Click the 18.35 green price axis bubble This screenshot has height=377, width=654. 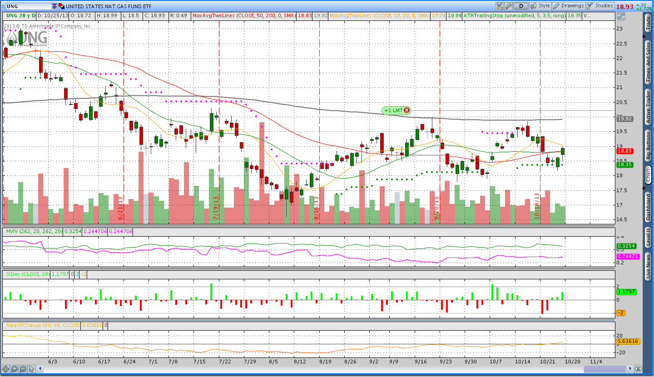click(x=624, y=164)
